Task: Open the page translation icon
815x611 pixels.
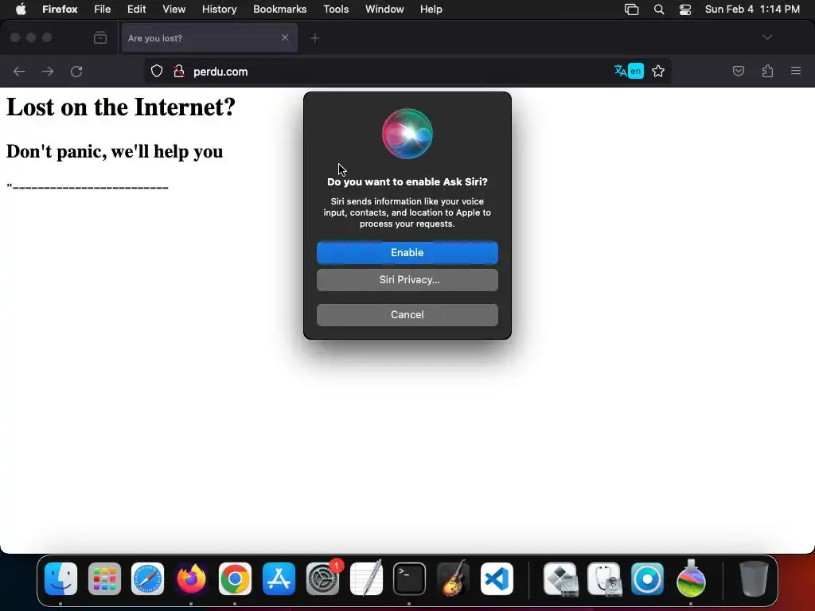Action: coord(629,71)
